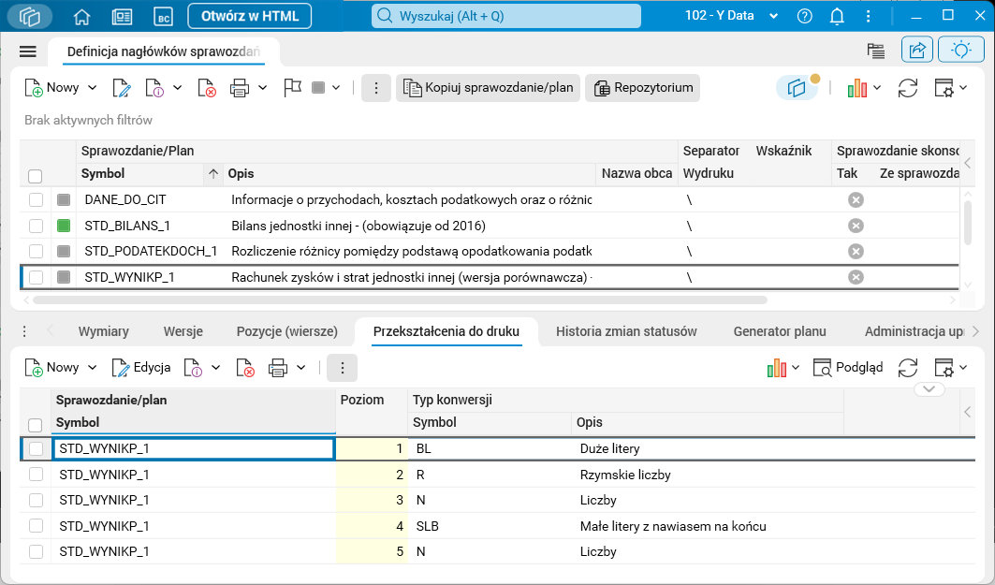
Task: Click Otwórz w HTML button
Action: [249, 17]
